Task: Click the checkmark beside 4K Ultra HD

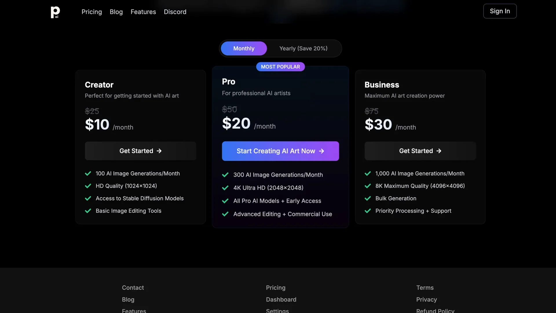Action: 225,188
